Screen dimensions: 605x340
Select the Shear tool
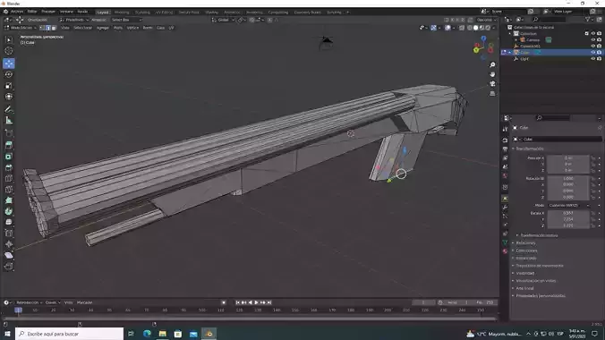pyautogui.click(x=9, y=255)
